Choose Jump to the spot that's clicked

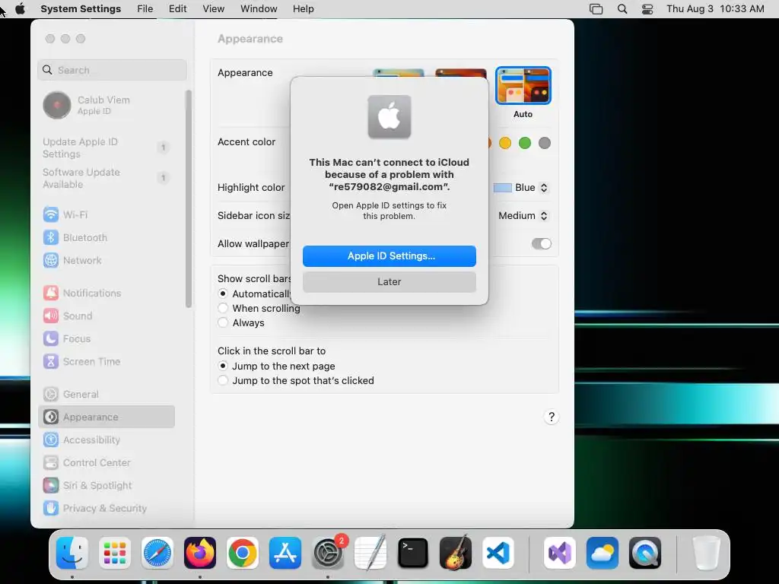point(223,380)
